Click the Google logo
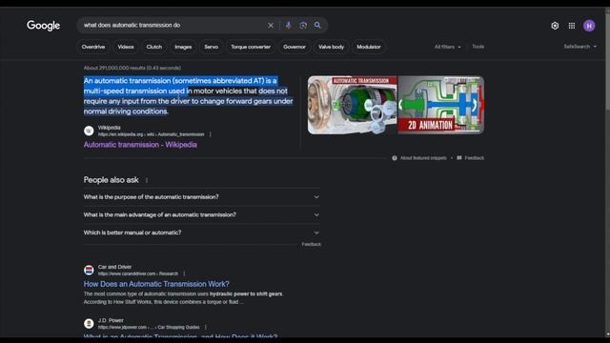 tap(43, 26)
